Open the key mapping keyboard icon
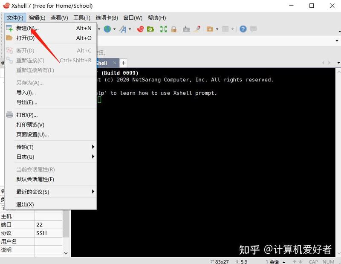 186,29
